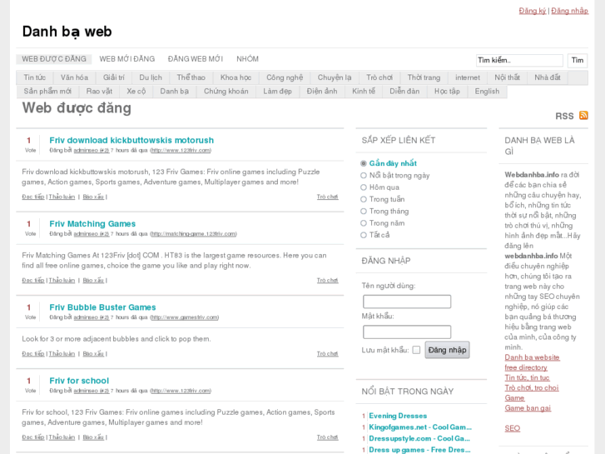
Task: Open http://matching-game.123friv.com source link
Action: point(193,234)
